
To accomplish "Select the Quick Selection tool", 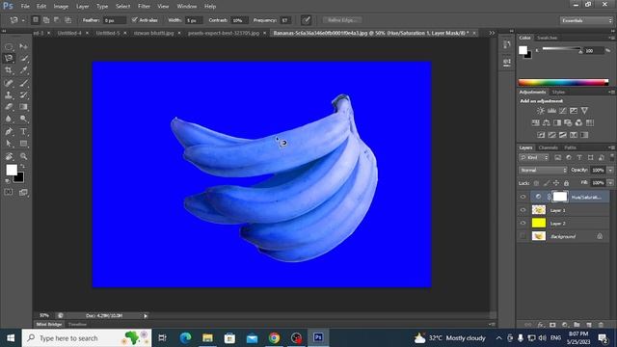I will [x=23, y=59].
